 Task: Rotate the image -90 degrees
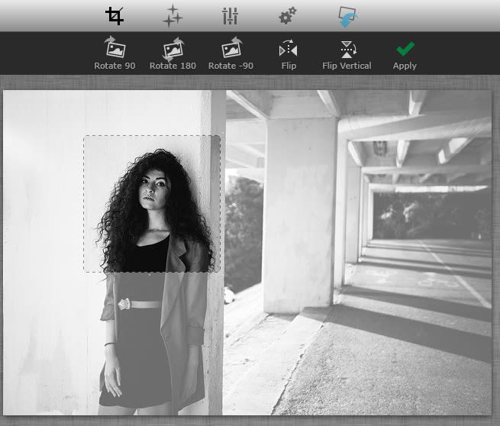tap(231, 53)
